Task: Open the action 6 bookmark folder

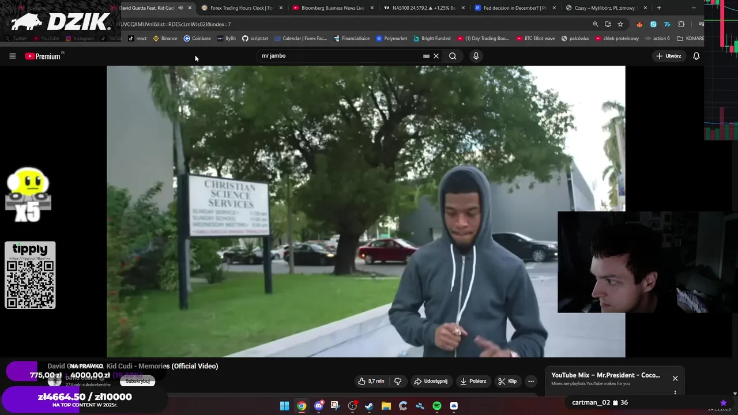Action: (657, 39)
